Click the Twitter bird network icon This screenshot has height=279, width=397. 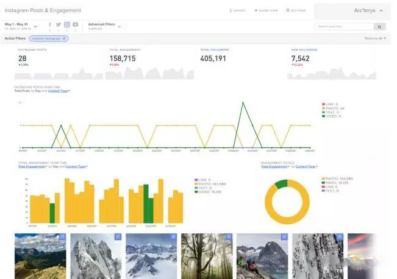(x=59, y=24)
